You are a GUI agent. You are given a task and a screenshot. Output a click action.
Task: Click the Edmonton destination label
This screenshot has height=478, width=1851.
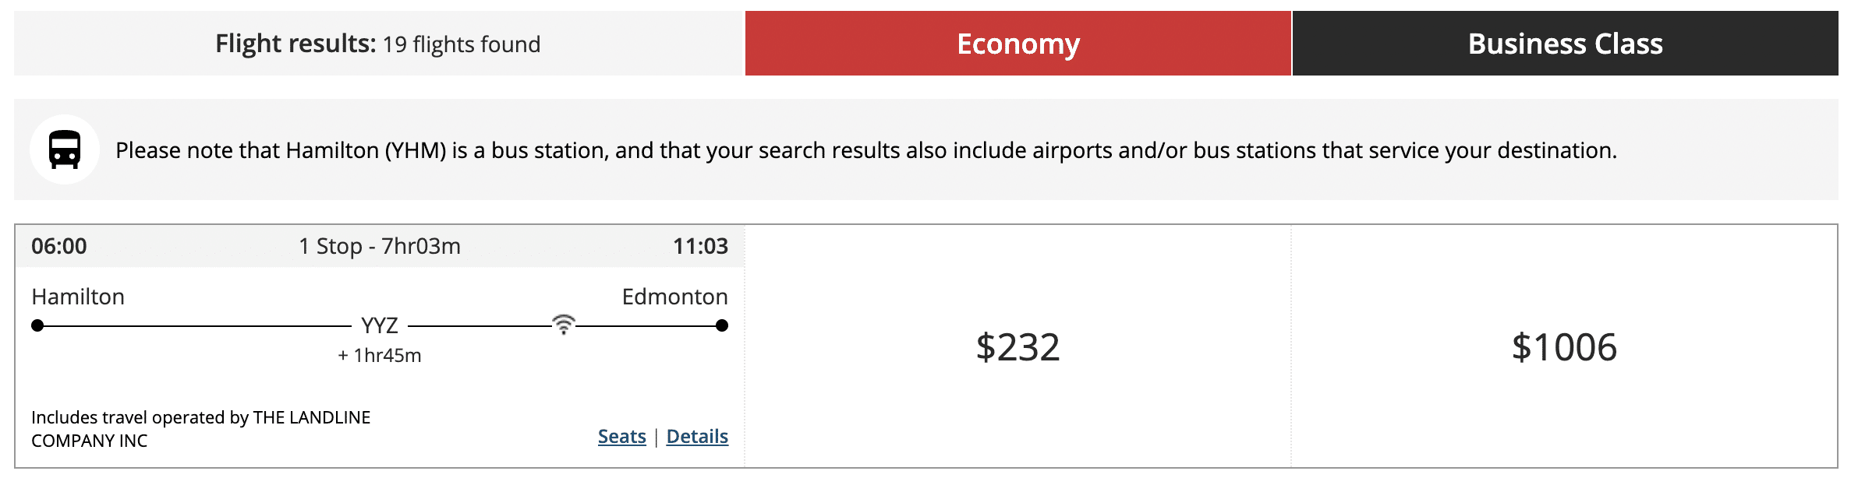(674, 297)
